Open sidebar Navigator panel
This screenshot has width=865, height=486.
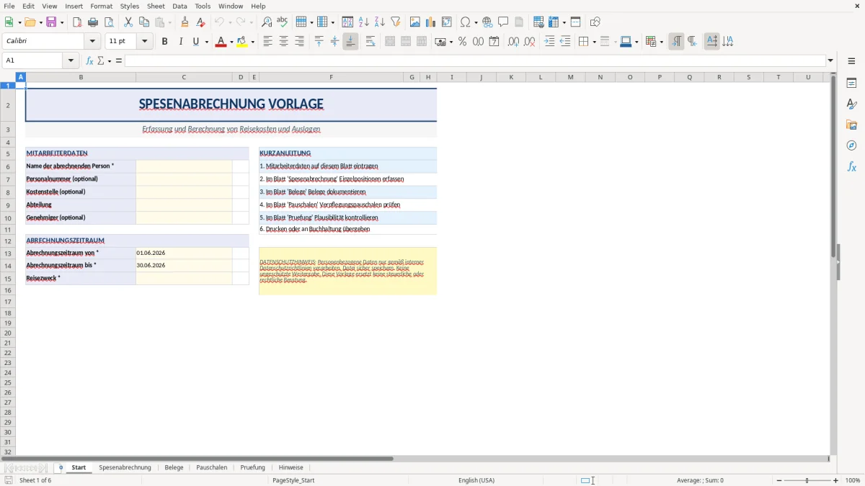pyautogui.click(x=851, y=145)
